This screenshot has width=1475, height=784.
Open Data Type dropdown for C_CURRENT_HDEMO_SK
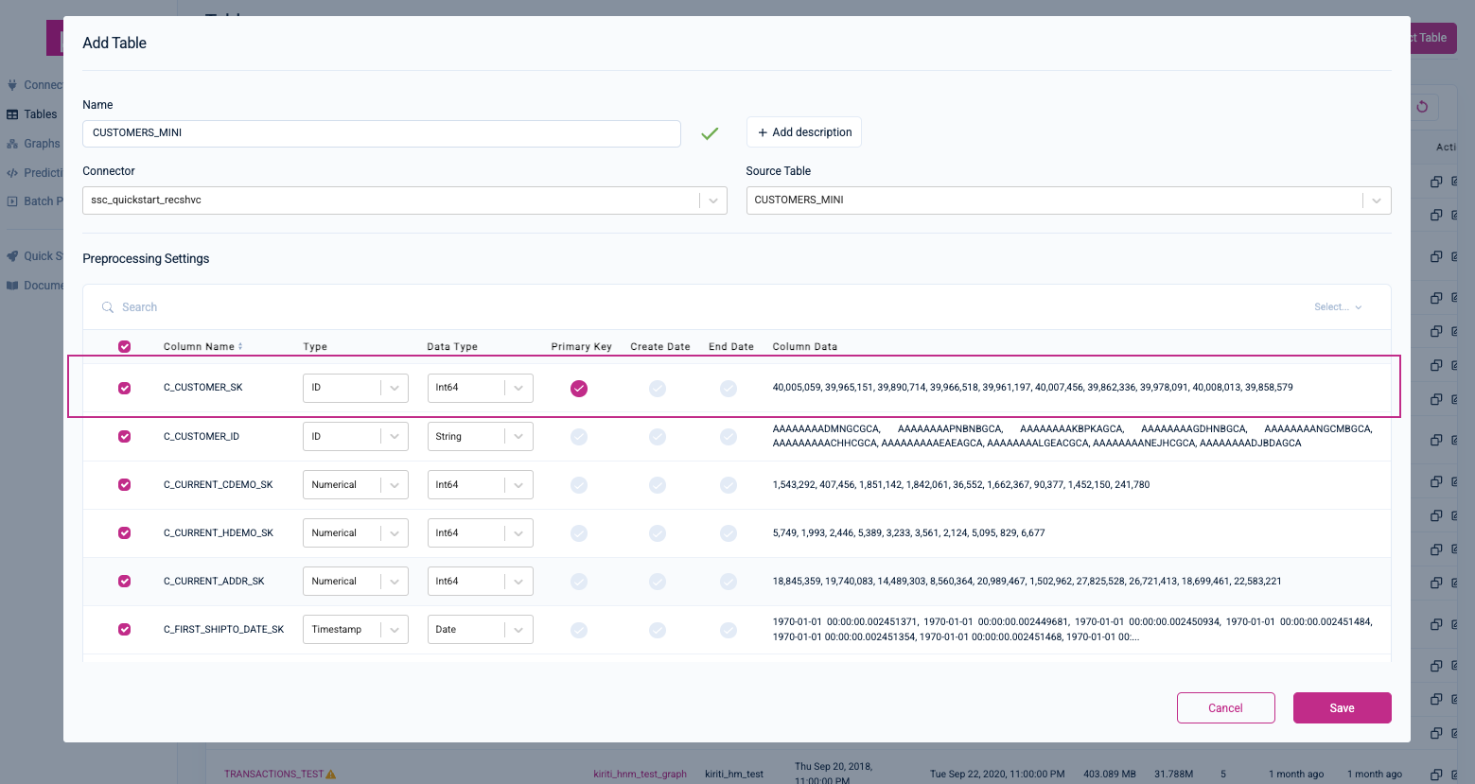480,532
